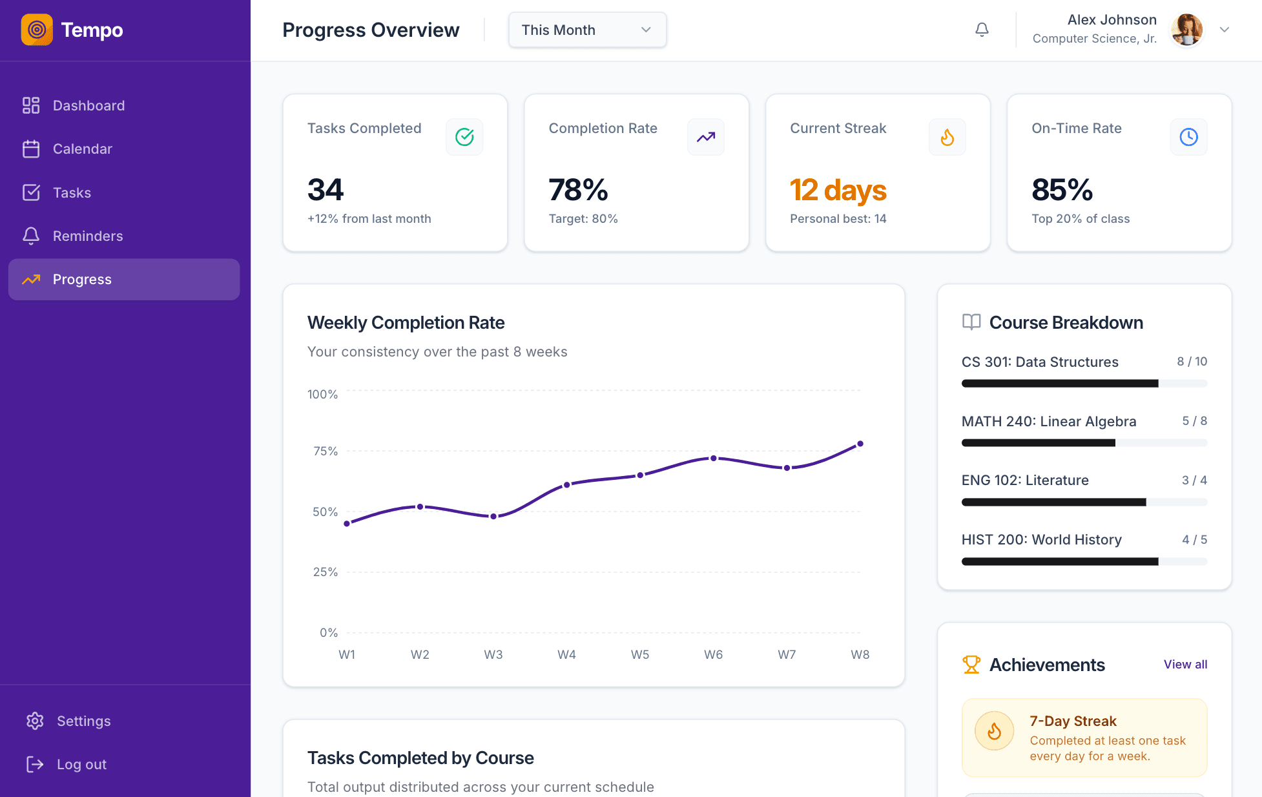Click the book icon beside Course Breakdown
The width and height of the screenshot is (1262, 797).
[971, 322]
